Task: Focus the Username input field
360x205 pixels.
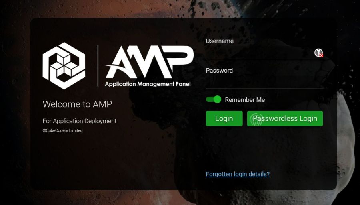Action: click(x=265, y=53)
